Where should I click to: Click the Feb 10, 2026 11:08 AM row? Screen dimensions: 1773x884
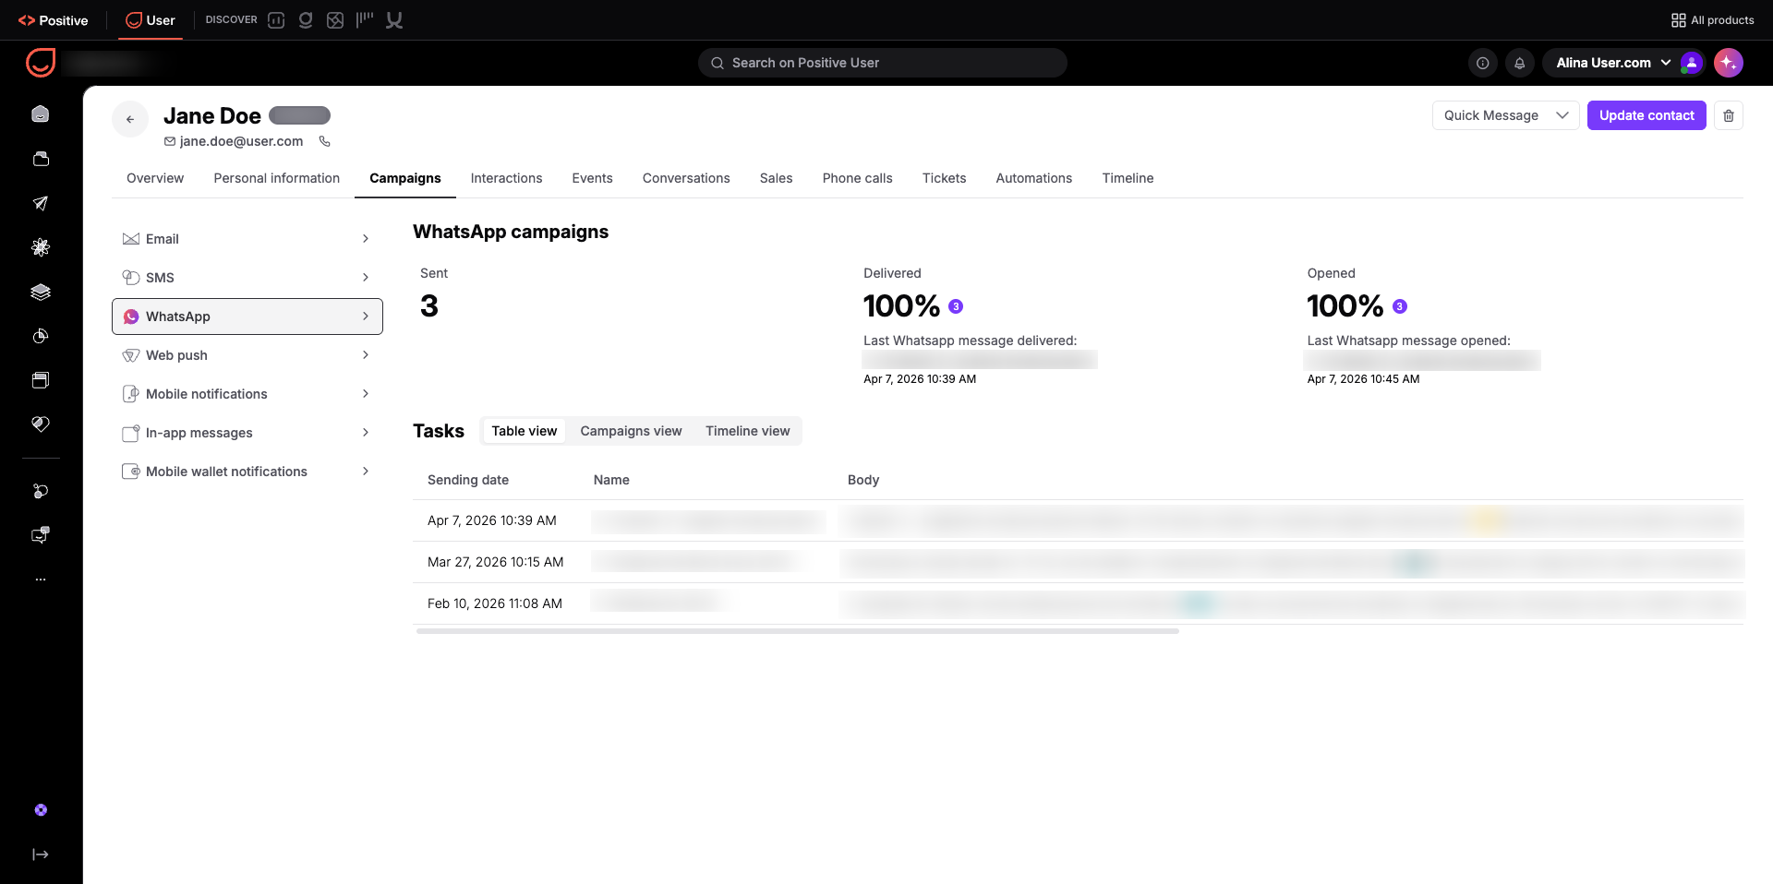point(1078,603)
